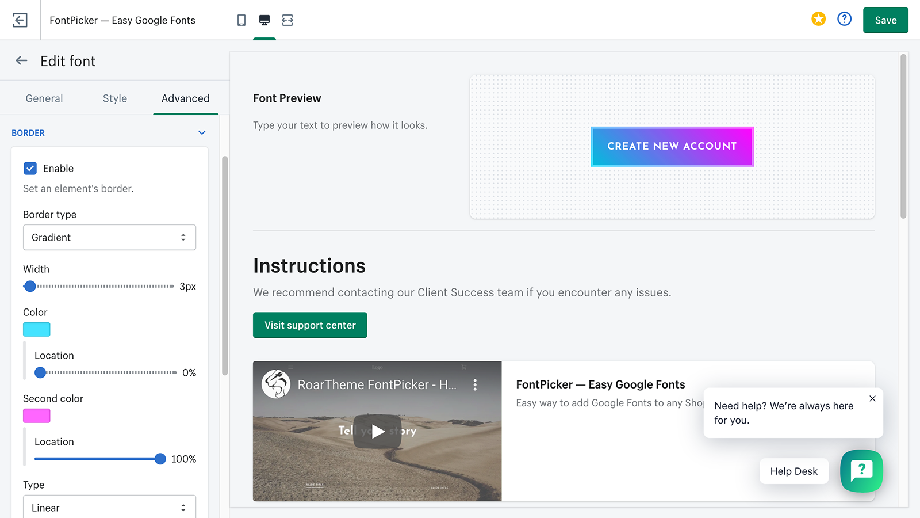Switch to mobile preview icon
The width and height of the screenshot is (920, 518).
click(241, 20)
